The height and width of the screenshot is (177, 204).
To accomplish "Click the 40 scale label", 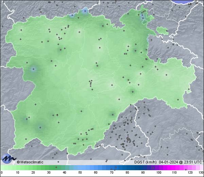I will point(64,173).
